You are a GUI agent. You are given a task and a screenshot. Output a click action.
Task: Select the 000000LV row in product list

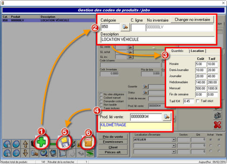pyautogui.click(x=48, y=20)
